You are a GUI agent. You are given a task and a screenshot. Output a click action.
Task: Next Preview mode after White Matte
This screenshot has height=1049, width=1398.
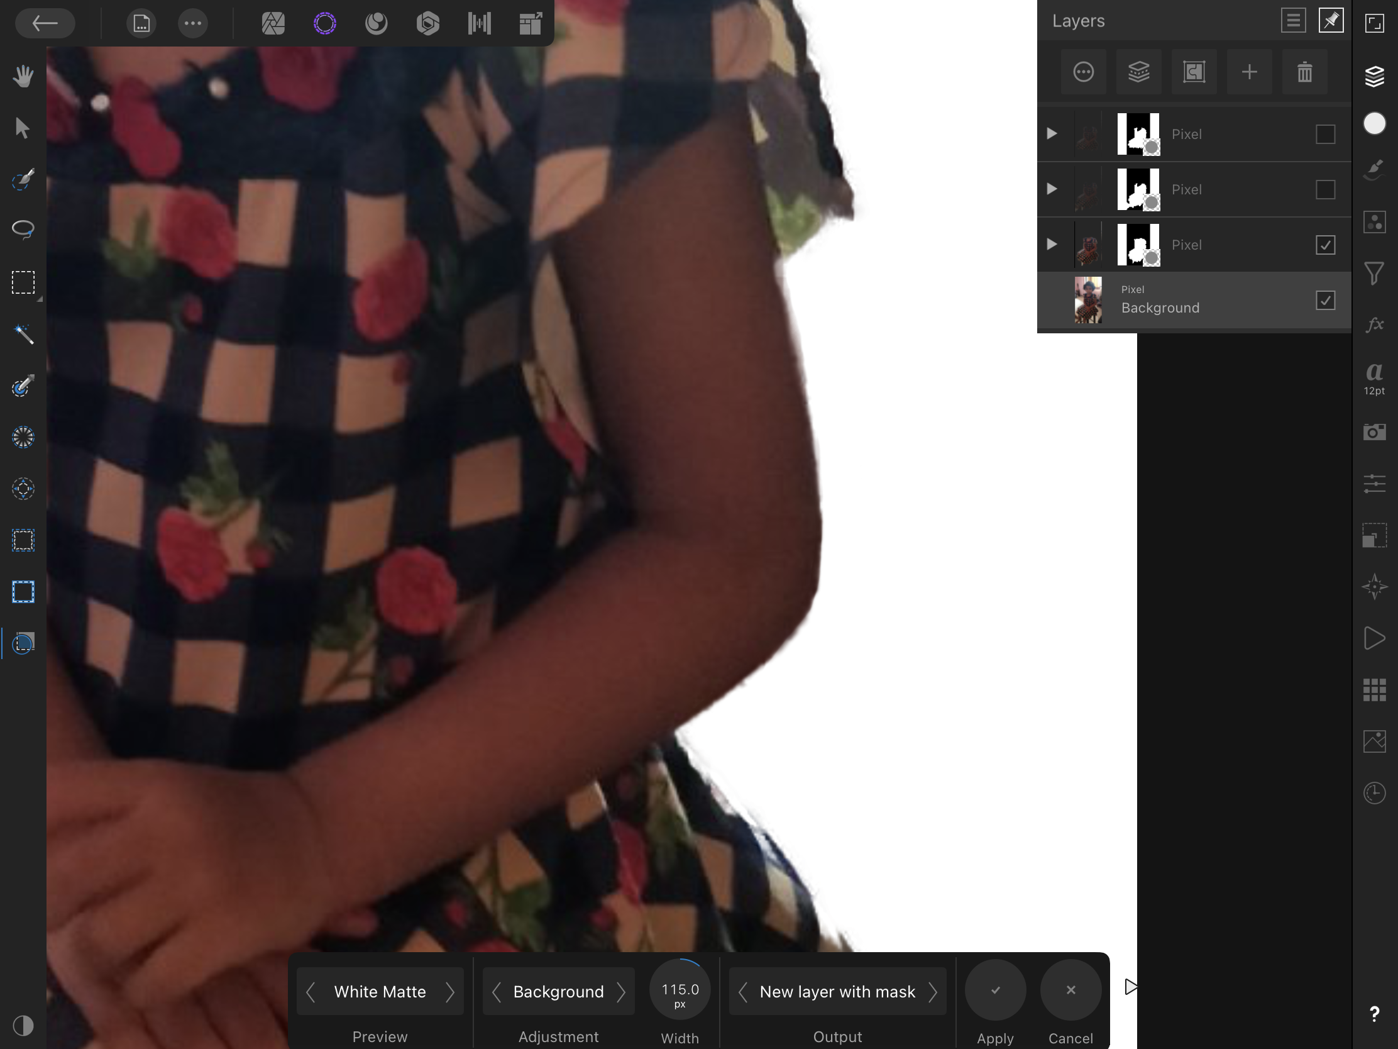coord(450,992)
